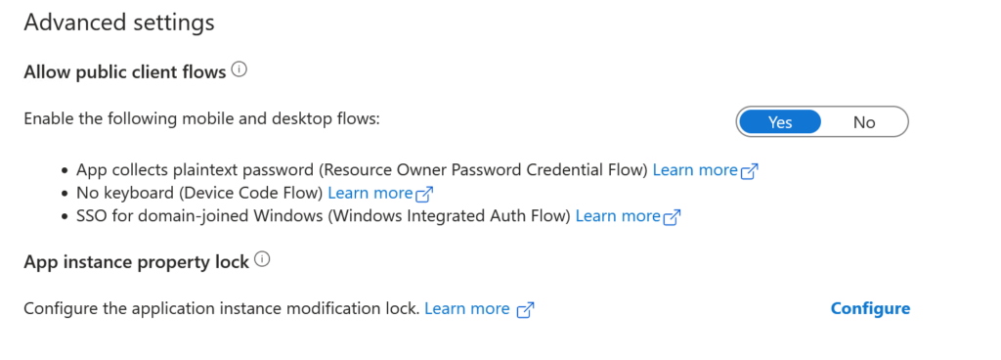This screenshot has height=360, width=1001.
Task: Switch public client flows toggle to No
Action: tap(864, 122)
